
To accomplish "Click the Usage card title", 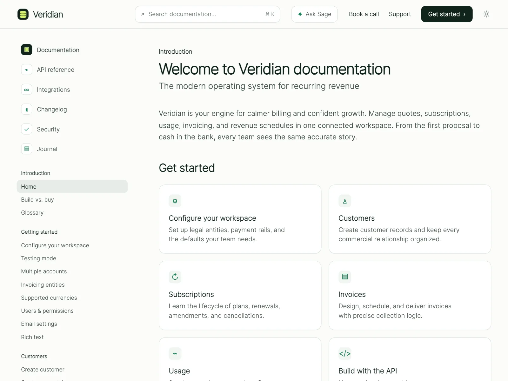I will pyautogui.click(x=179, y=371).
